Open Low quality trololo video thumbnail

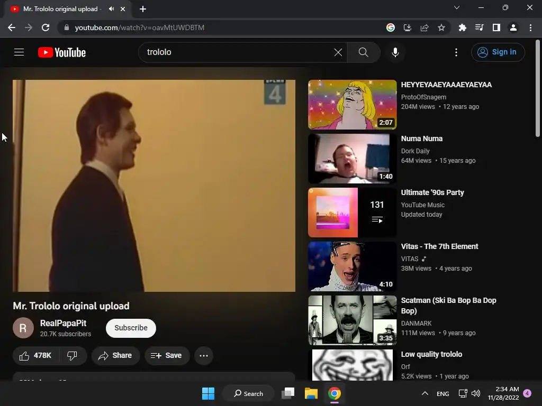[352, 365]
